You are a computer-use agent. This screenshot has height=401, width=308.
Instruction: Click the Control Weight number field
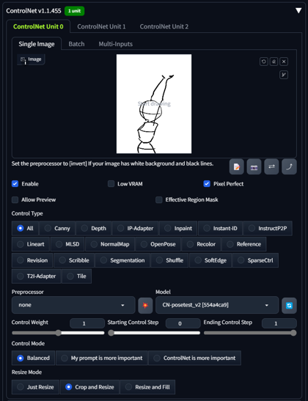point(87,323)
